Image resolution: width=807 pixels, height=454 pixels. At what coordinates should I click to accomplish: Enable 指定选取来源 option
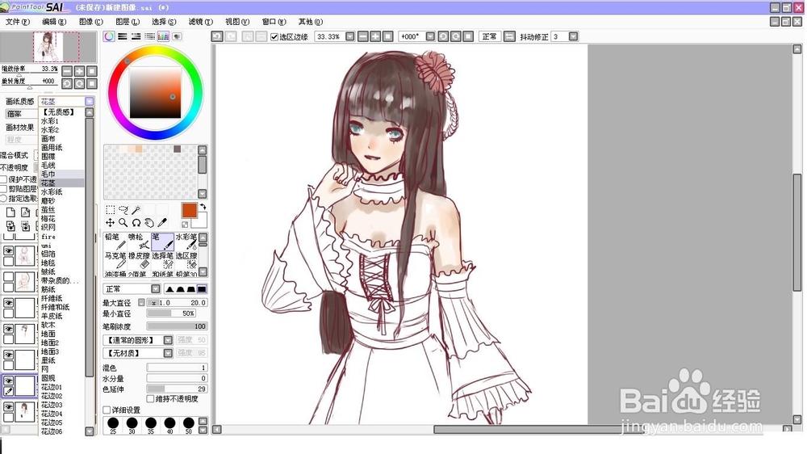(3, 199)
